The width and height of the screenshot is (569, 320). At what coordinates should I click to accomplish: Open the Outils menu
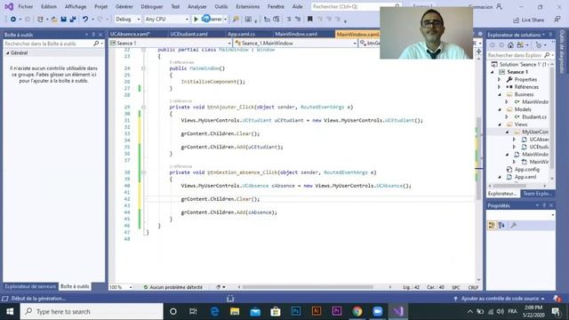221,6
